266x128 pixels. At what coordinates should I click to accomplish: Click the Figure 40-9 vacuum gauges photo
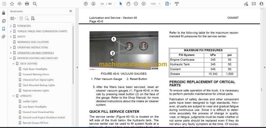pyautogui.click(x=124, y=51)
